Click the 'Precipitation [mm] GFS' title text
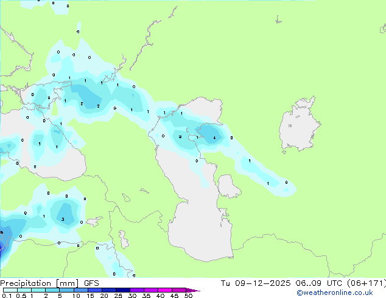 point(49,283)
